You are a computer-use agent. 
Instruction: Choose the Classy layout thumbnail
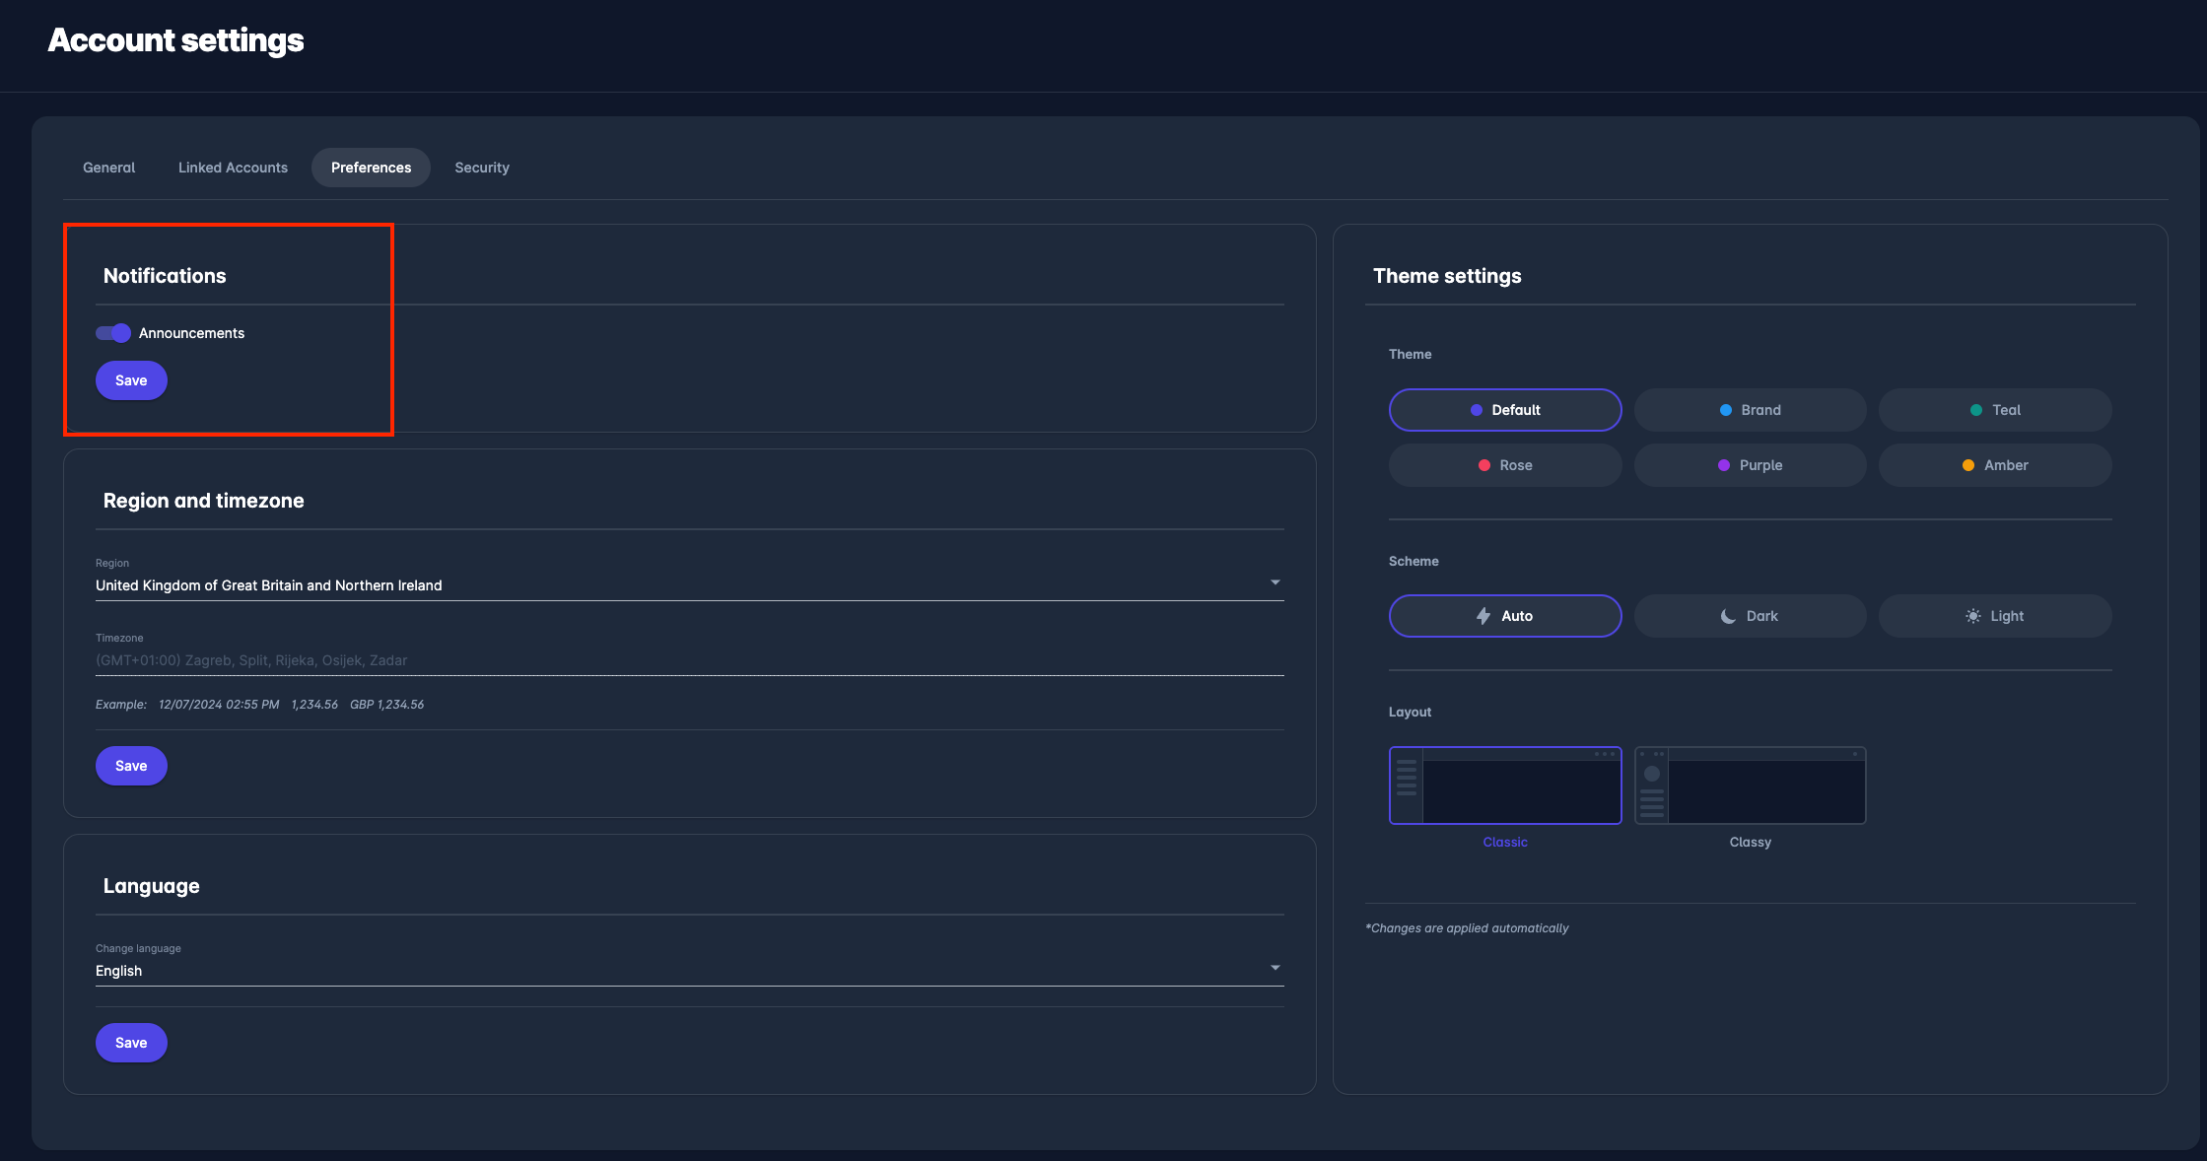tap(1750, 785)
